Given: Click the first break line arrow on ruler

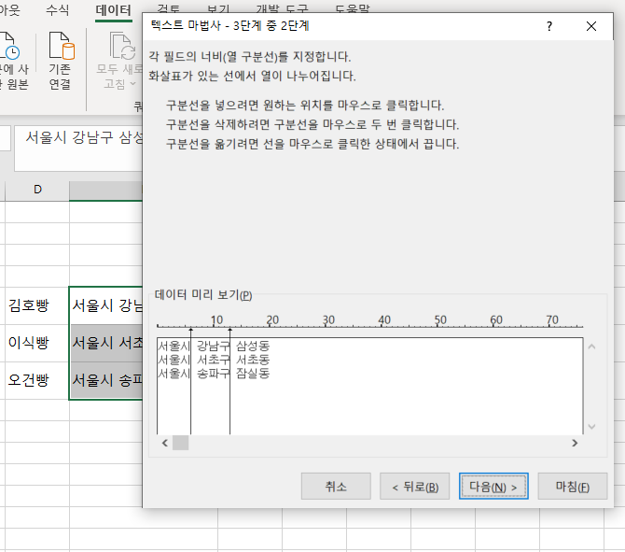Looking at the screenshot, I should coord(190,330).
